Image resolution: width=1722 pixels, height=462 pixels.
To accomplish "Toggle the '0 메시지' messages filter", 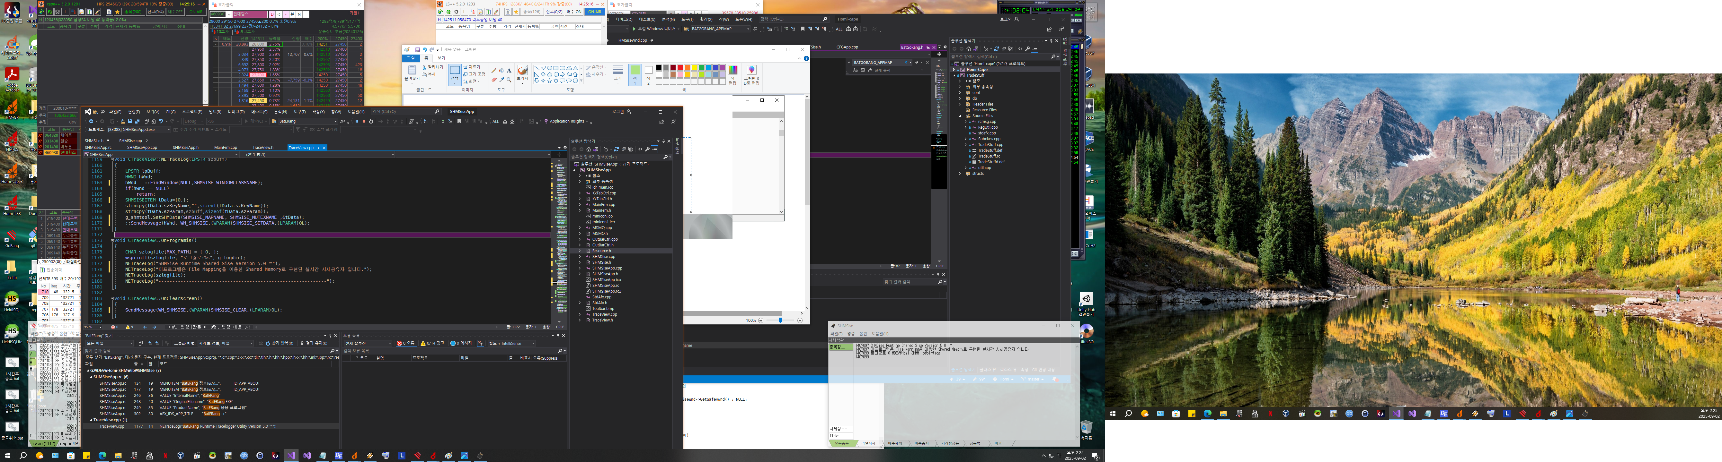I will (461, 343).
